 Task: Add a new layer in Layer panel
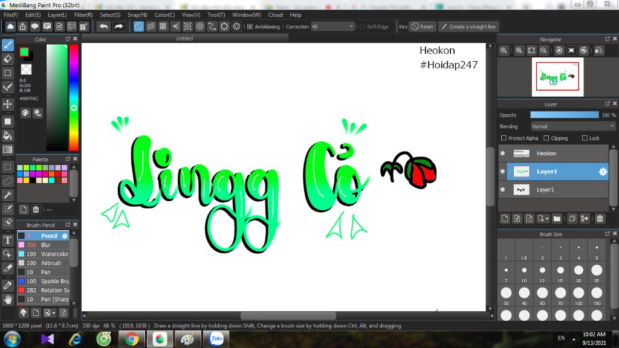coord(505,219)
